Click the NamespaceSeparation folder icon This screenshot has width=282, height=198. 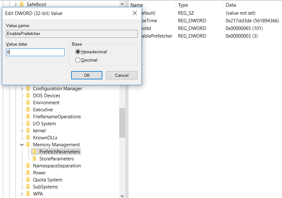click(28, 166)
